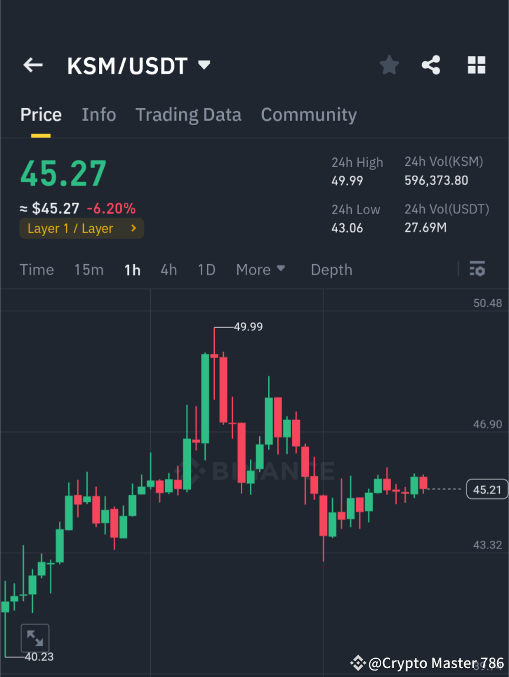509x677 pixels.
Task: Navigate back using the back arrow
Action: click(x=32, y=65)
